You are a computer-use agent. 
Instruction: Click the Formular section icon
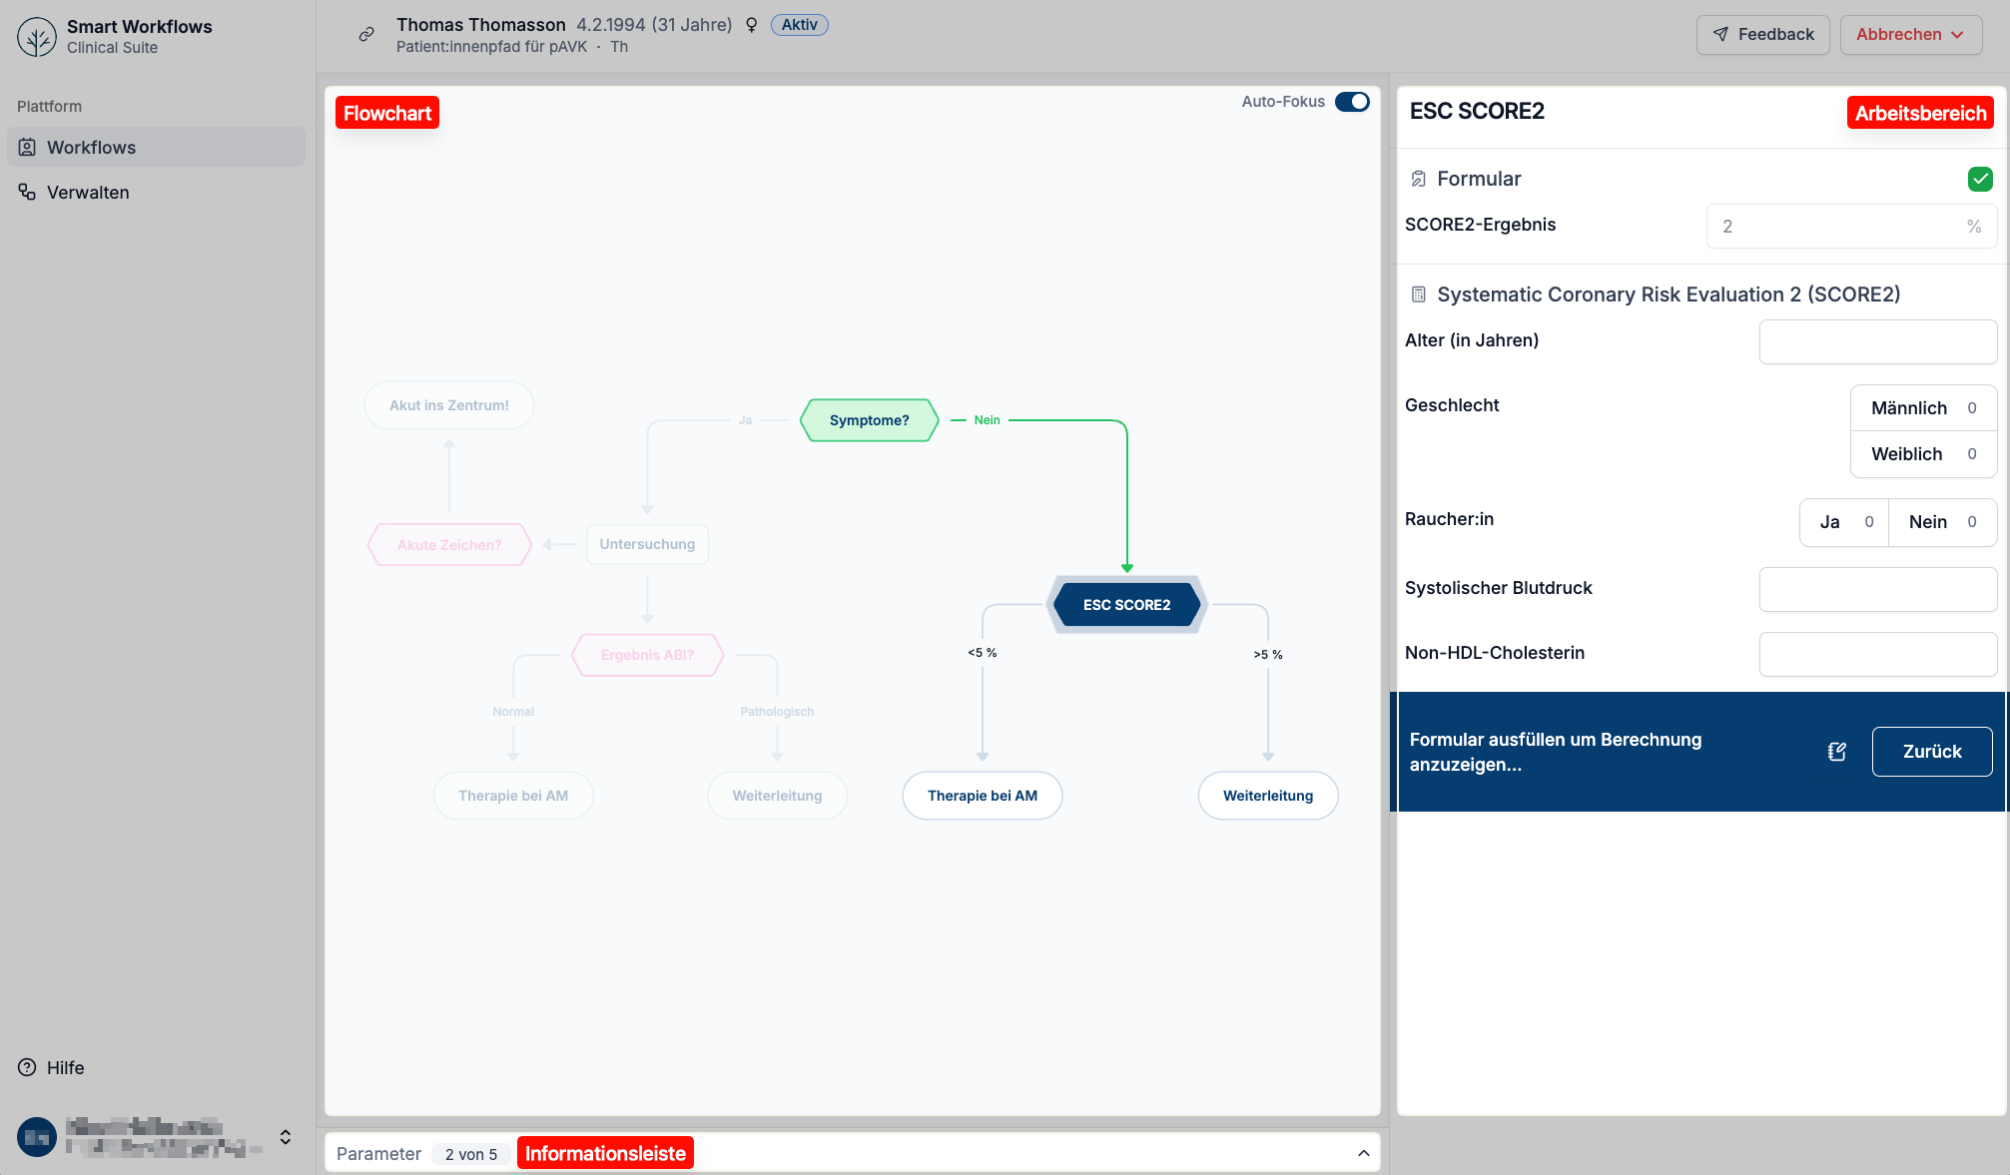1418,179
